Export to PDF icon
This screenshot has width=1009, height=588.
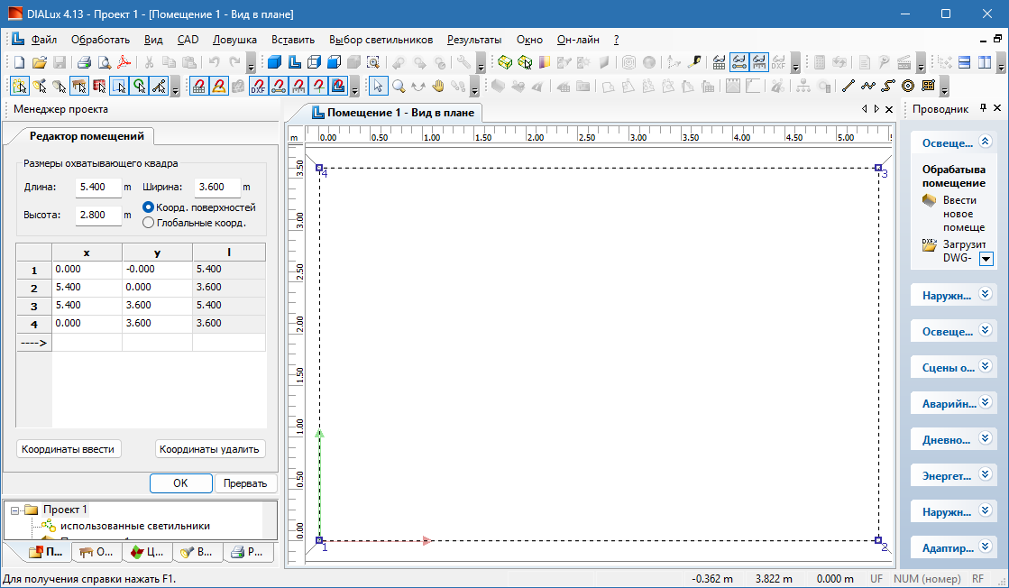tap(124, 62)
